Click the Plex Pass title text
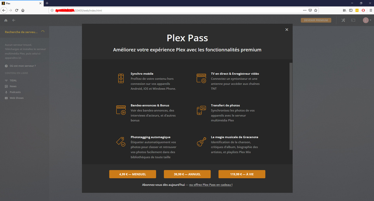374x201 pixels. click(x=187, y=38)
